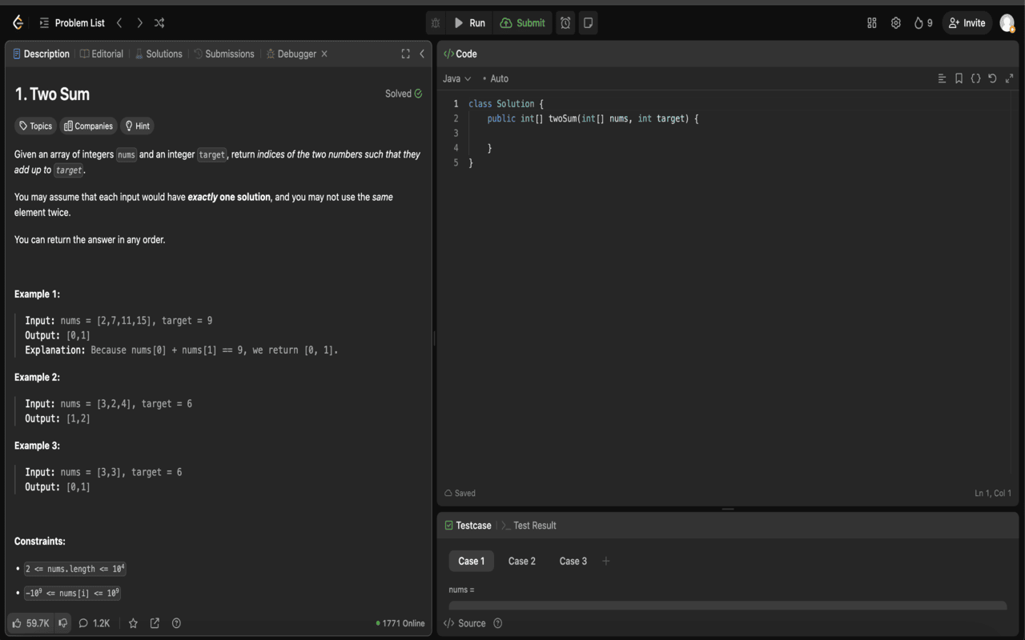Image resolution: width=1025 pixels, height=640 pixels.
Task: Select the Case 2 testcase tab
Action: click(521, 561)
